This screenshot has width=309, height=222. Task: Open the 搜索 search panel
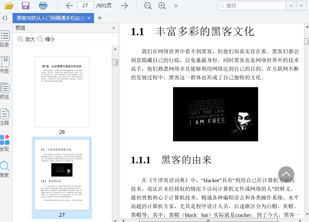5,169
